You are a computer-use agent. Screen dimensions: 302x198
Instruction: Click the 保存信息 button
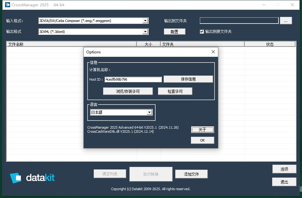(x=188, y=79)
